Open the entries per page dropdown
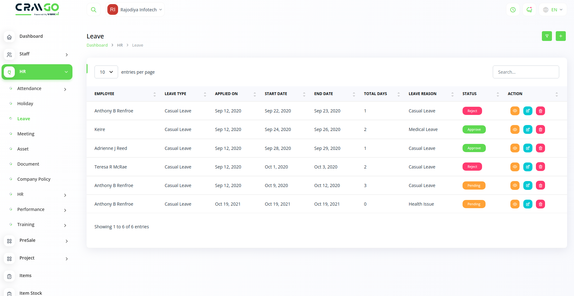The image size is (574, 296). pyautogui.click(x=106, y=72)
